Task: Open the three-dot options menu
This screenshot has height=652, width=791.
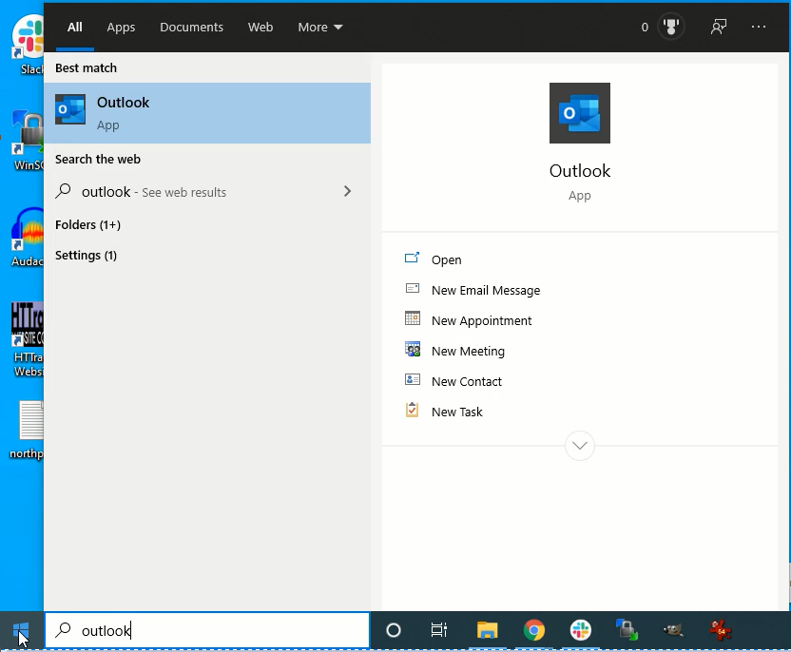Action: pyautogui.click(x=758, y=28)
